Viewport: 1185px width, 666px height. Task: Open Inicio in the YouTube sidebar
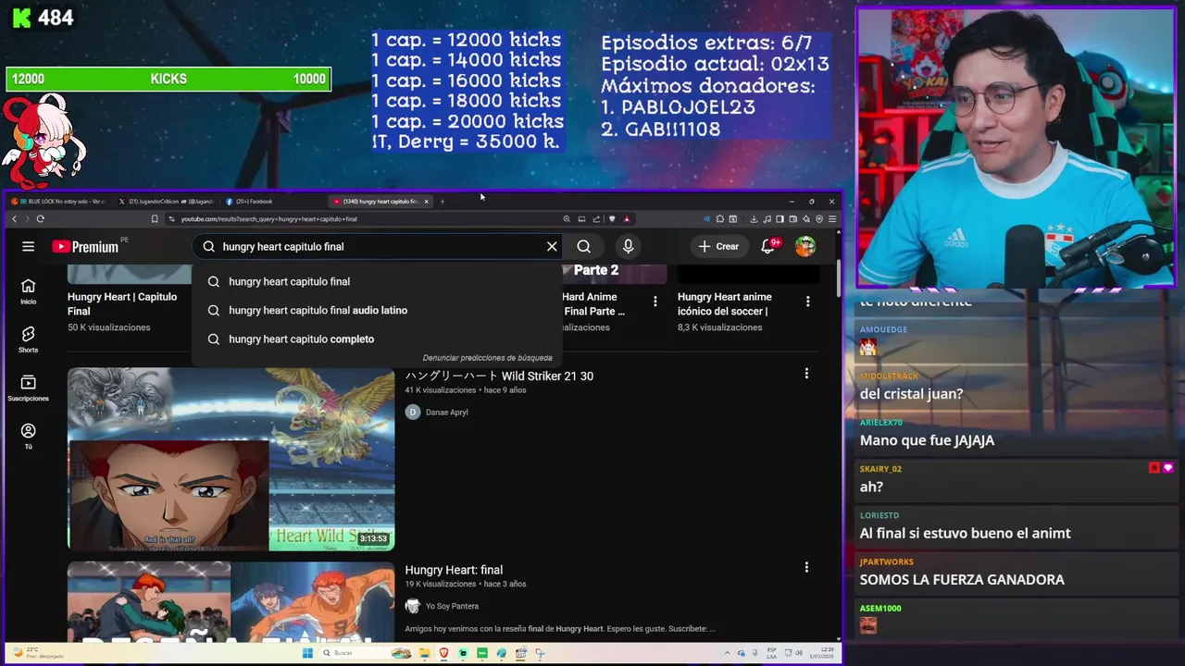pos(29,291)
